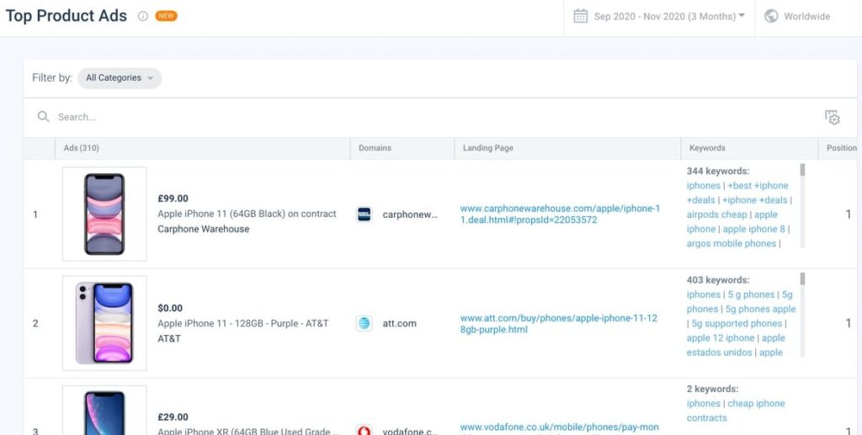
Task: Click the Carphone Warehouse seller name
Action: point(204,229)
